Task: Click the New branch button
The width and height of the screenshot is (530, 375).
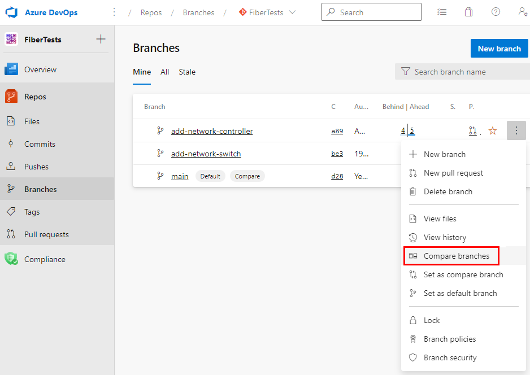Action: tap(499, 48)
